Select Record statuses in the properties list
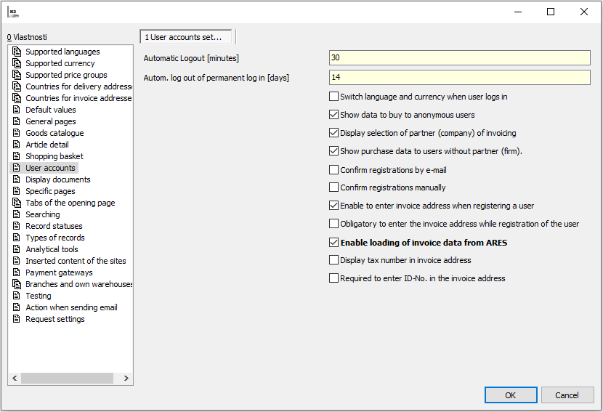Screen dimensions: 603x412 pyautogui.click(x=54, y=226)
